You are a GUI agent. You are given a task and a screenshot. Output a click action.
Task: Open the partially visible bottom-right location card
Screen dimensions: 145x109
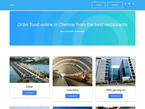click(115, 108)
